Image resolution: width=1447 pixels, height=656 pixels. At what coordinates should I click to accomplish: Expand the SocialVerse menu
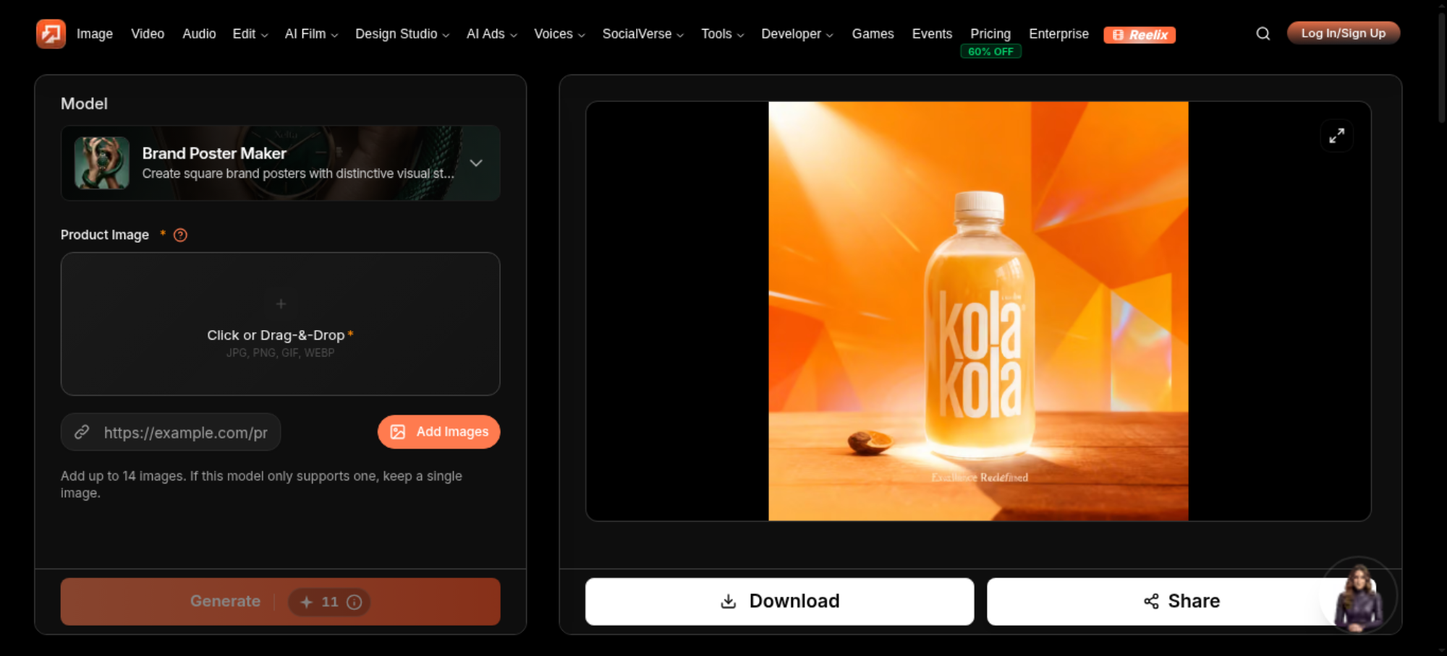pos(643,34)
